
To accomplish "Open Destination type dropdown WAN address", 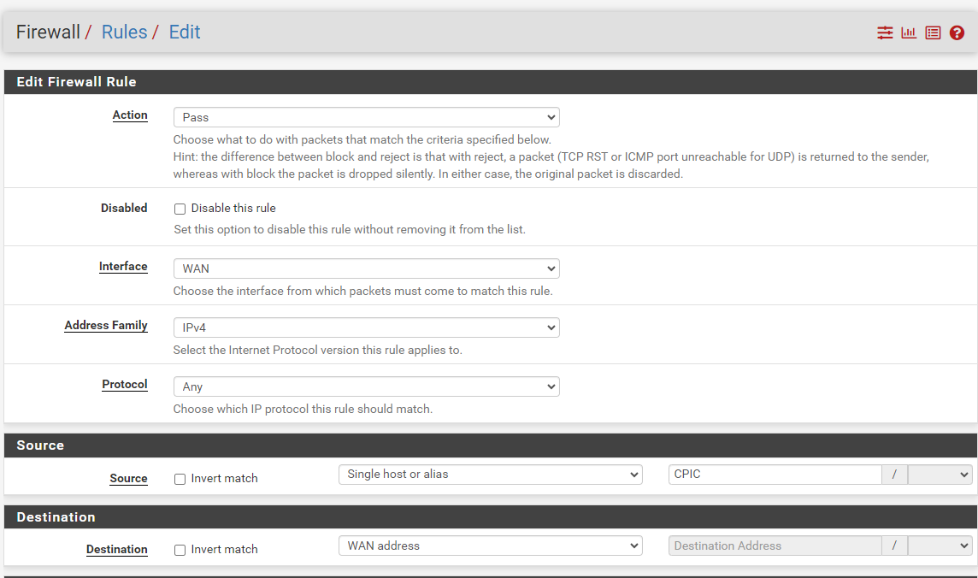I will tap(490, 546).
